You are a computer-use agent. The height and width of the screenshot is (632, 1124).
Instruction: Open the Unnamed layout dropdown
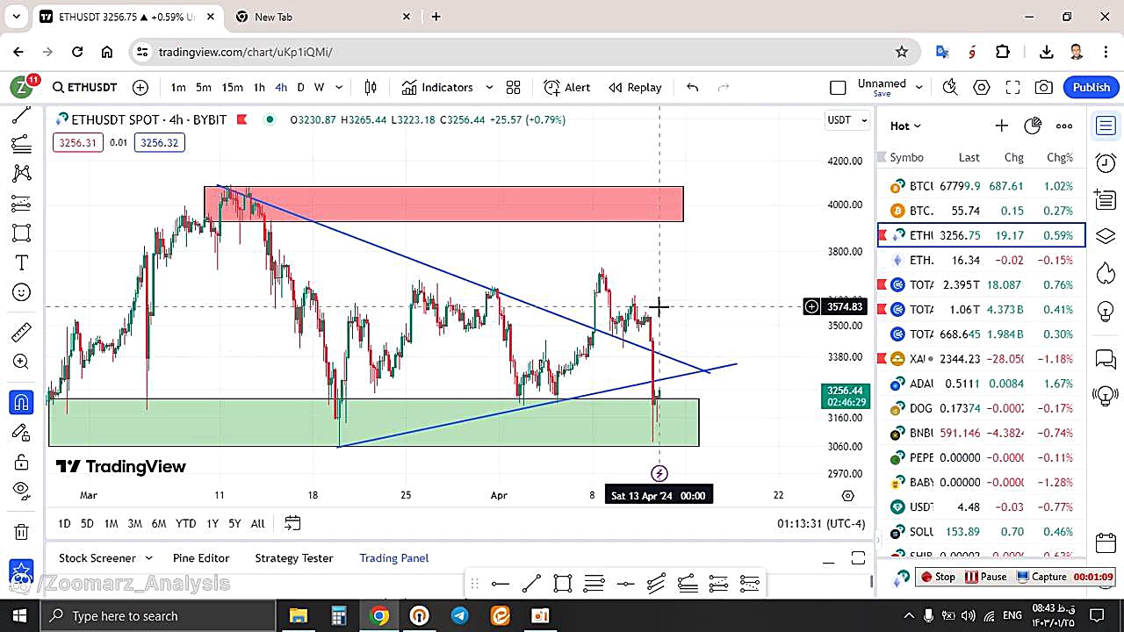pyautogui.click(x=890, y=87)
